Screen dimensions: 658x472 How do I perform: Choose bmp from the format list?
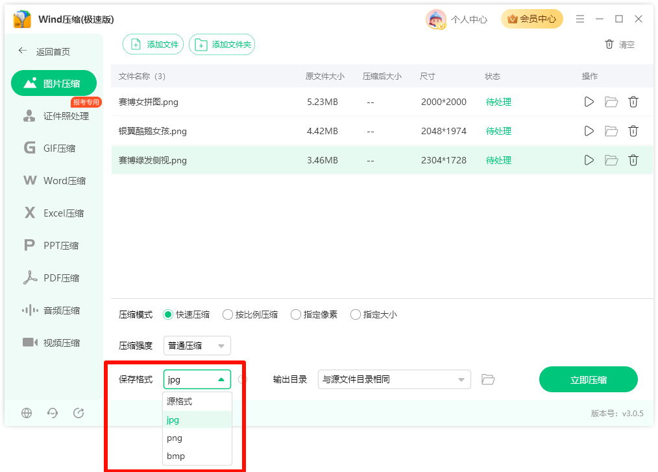click(x=197, y=456)
